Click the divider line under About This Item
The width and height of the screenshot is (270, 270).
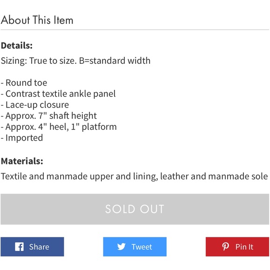pyautogui.click(x=135, y=30)
